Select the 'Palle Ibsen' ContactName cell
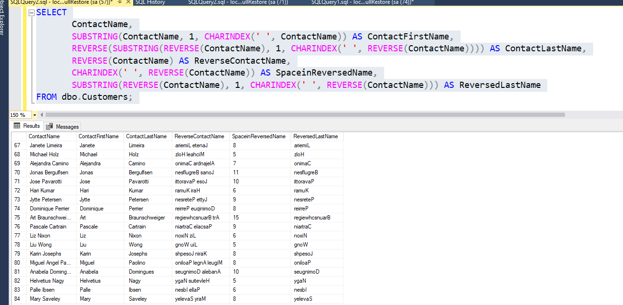The height and width of the screenshot is (305, 623). pos(51,290)
